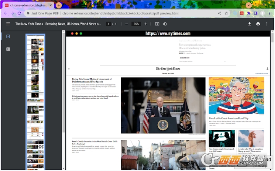Click the document title The New York Times
The image size is (275, 171).
58,24
